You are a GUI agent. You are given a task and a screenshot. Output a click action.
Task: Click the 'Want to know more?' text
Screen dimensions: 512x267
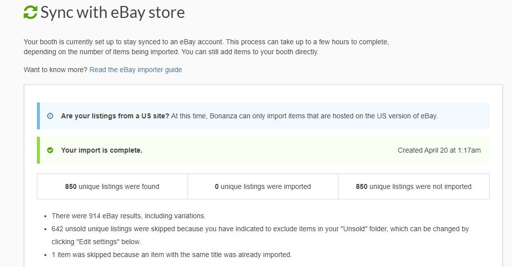pos(55,70)
